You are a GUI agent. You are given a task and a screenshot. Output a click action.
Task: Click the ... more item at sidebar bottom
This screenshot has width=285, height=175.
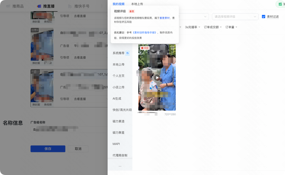[x=120, y=166]
